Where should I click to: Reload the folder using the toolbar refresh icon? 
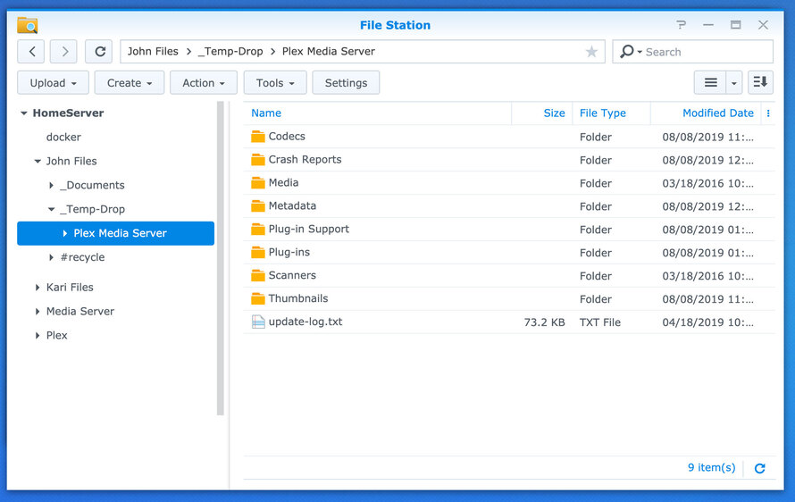point(99,52)
